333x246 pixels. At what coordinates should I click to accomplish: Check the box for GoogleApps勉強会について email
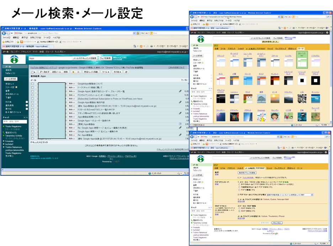[x=33, y=84]
